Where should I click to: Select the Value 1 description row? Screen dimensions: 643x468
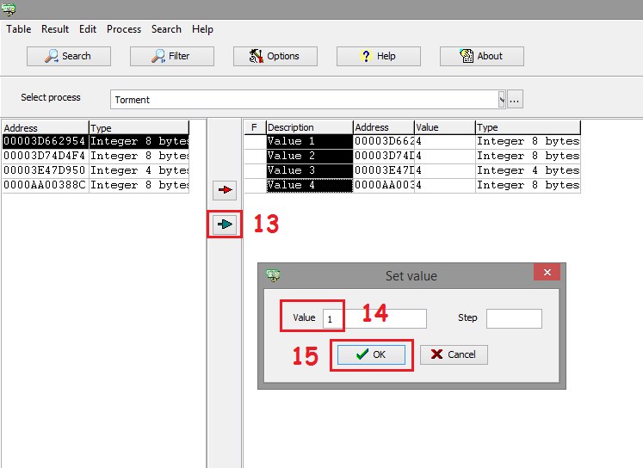click(x=310, y=141)
